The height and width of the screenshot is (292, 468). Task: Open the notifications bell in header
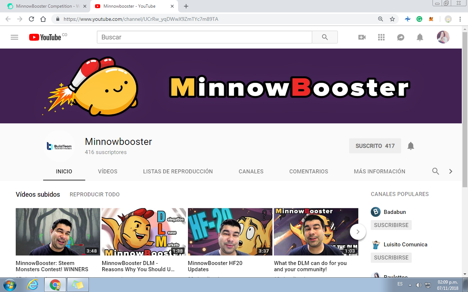[420, 37]
